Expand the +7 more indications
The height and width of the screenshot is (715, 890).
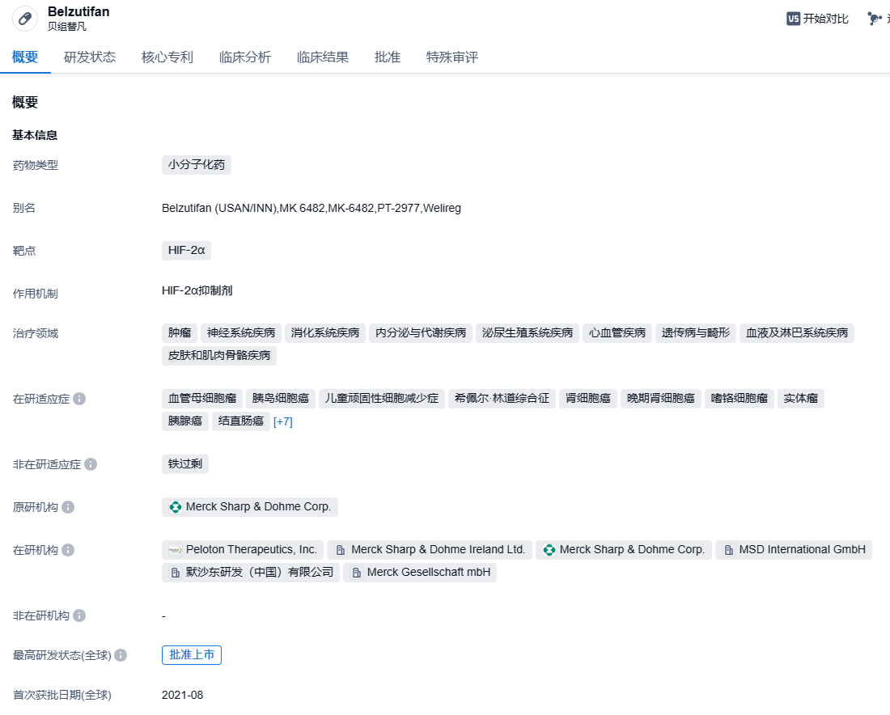coord(282,421)
